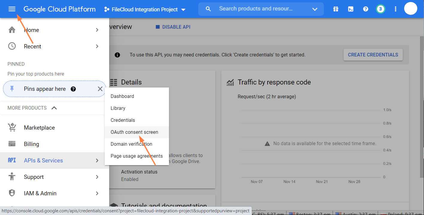The image size is (424, 215).
Task: Click CREATE CREDENTIALS
Action: pos(373,55)
